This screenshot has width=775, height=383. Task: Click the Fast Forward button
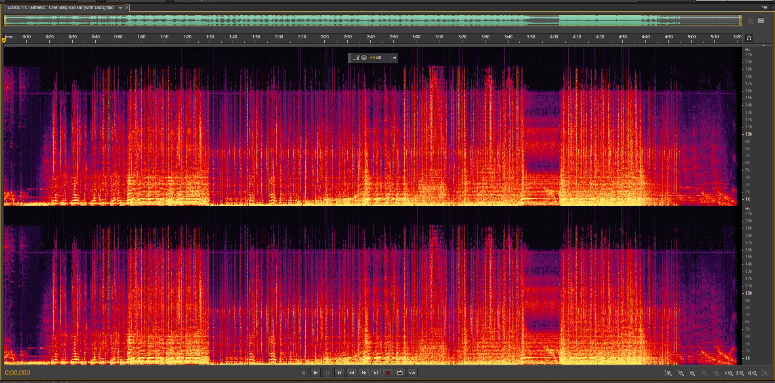tap(364, 373)
